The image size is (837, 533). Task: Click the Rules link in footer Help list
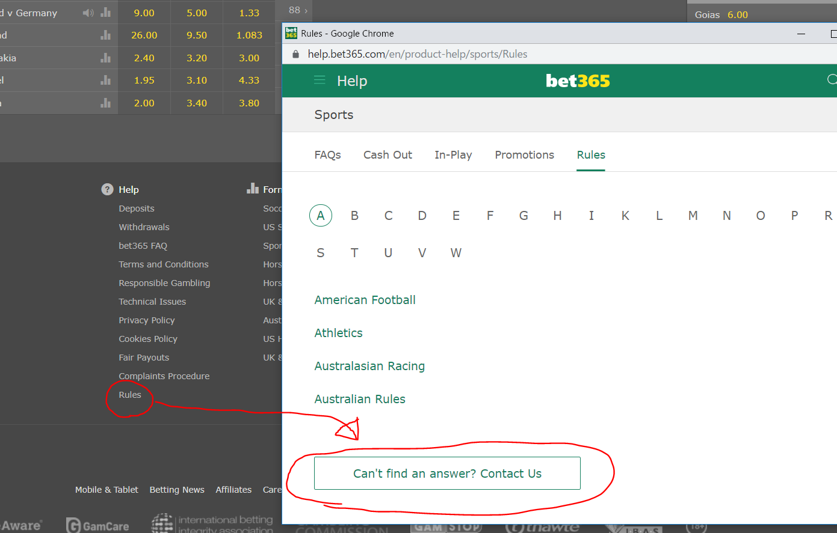[130, 395]
